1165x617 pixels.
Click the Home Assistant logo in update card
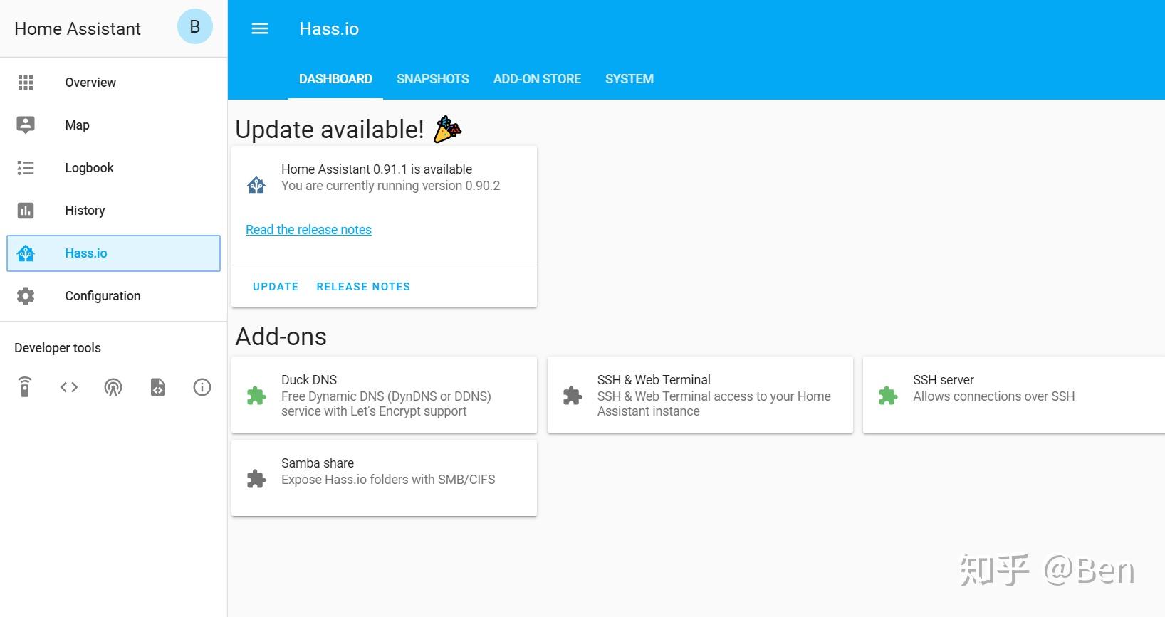[256, 185]
